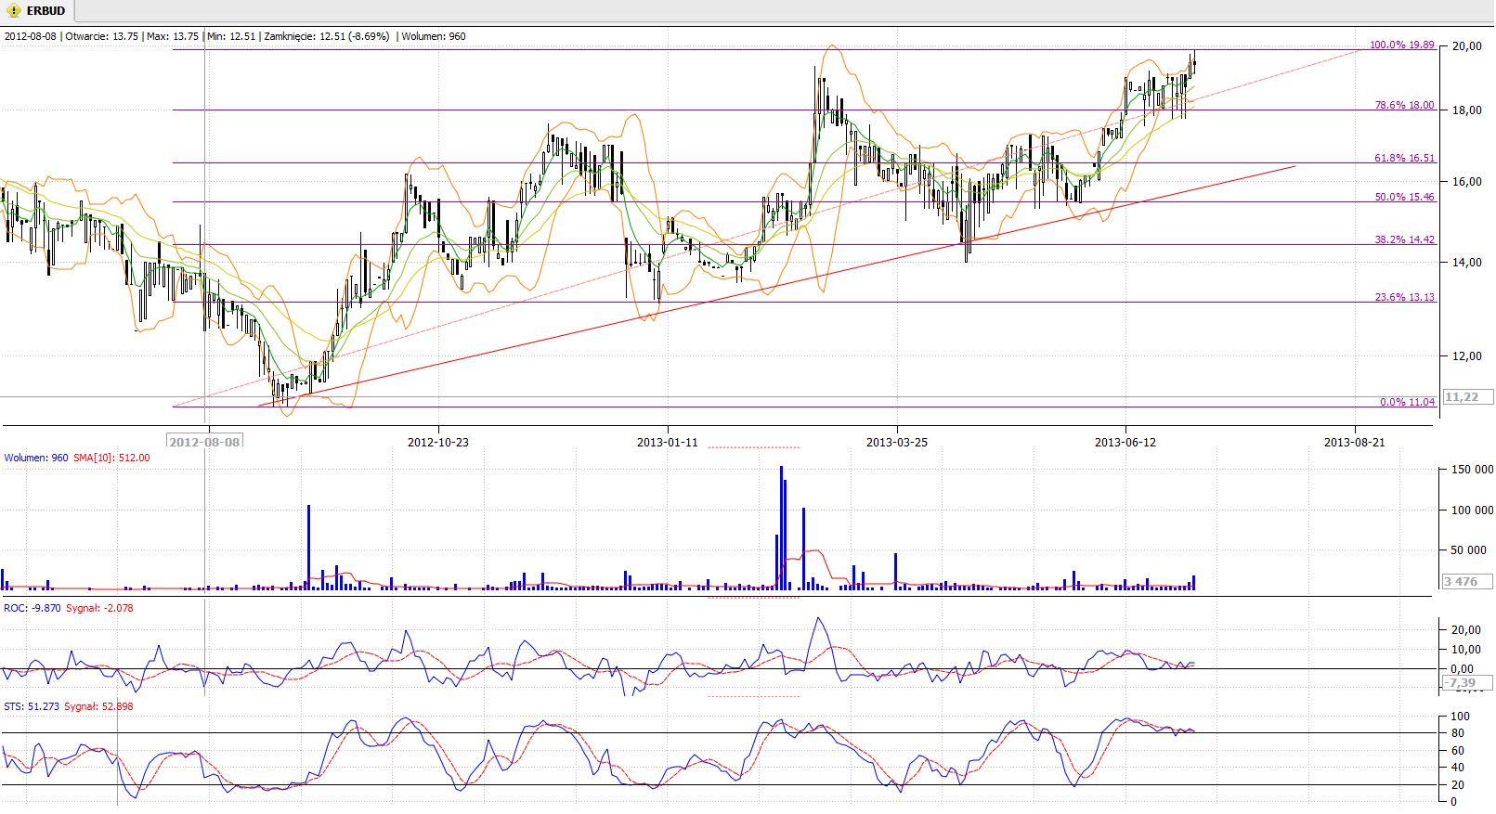Click the 0.0% 11.04 Fibonacci level label

[x=1407, y=402]
